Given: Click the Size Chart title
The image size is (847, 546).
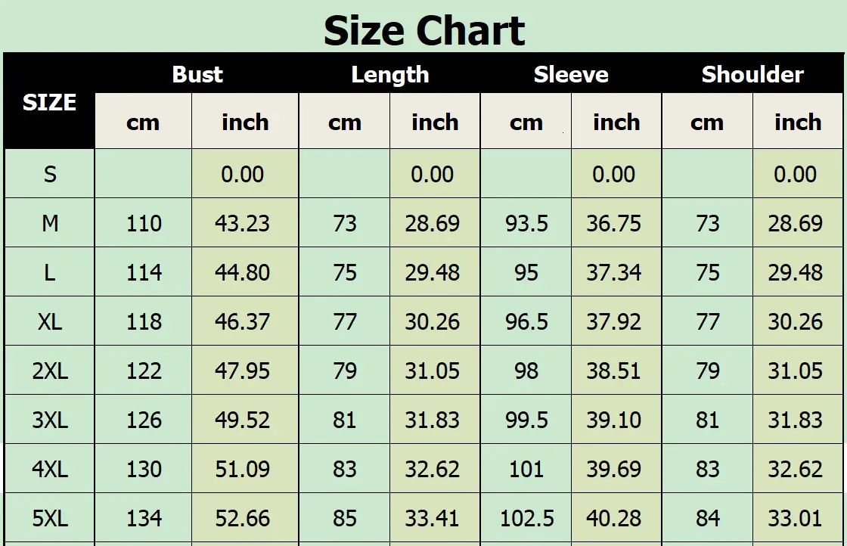Looking at the screenshot, I should [x=423, y=31].
